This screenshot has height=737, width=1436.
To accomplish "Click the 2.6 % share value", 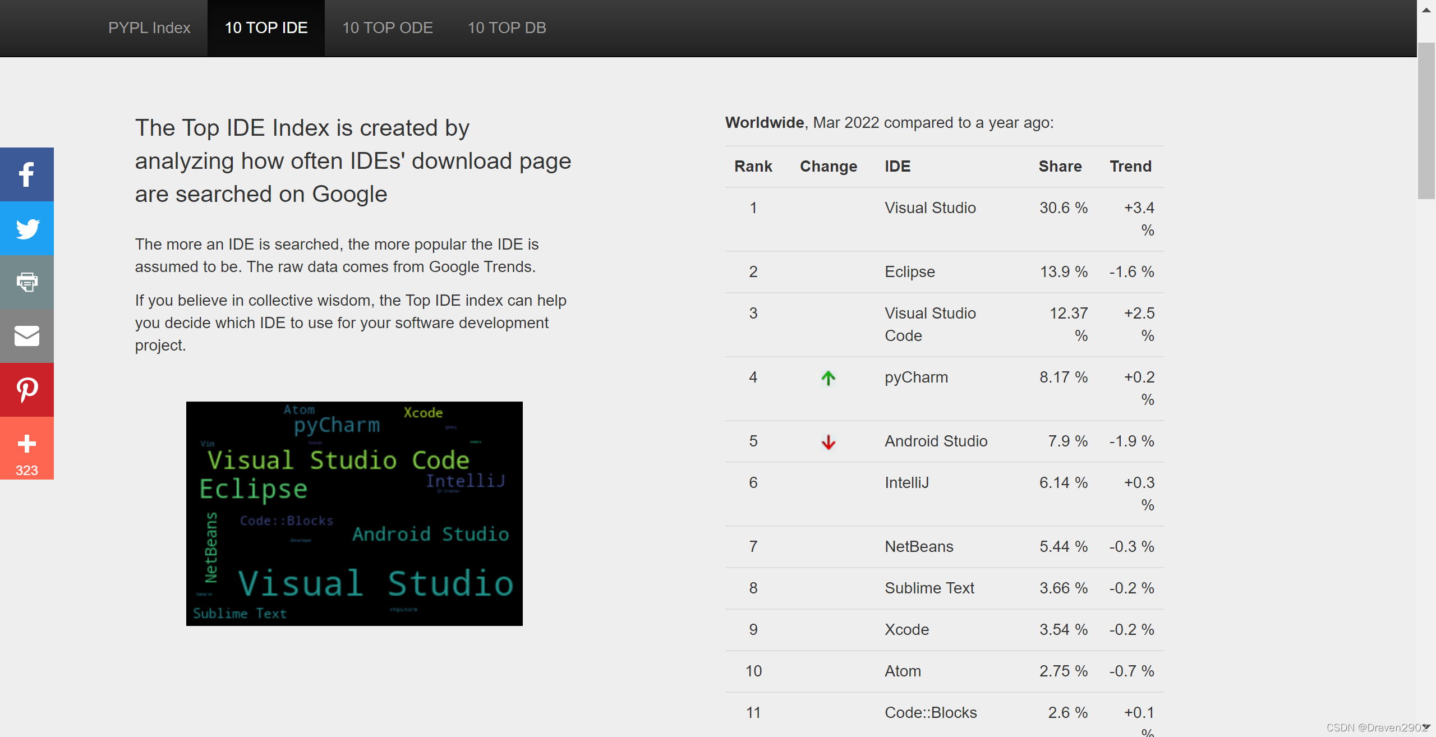I will [x=1067, y=712].
